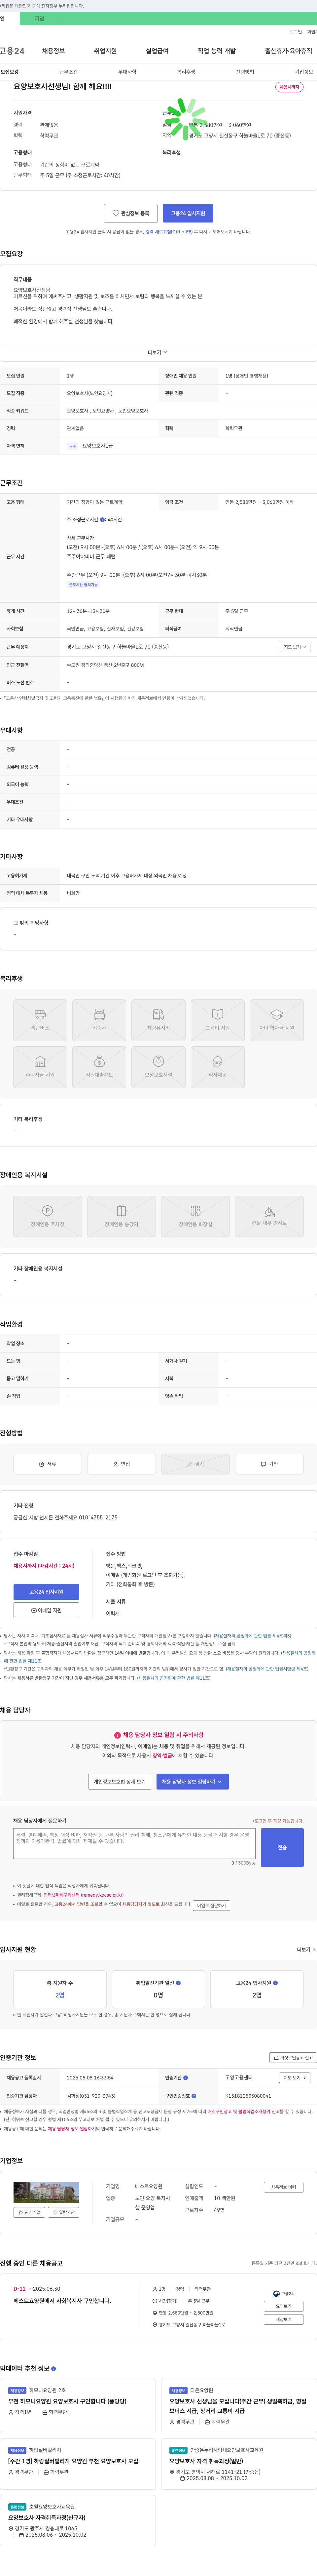This screenshot has height=2576, width=317.
Task: Click the 기숙사 benefit icon
Action: coord(99,1020)
